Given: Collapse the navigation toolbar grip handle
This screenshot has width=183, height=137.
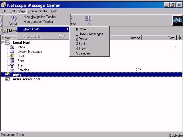Looking at the screenshot, I should coord(1,21).
